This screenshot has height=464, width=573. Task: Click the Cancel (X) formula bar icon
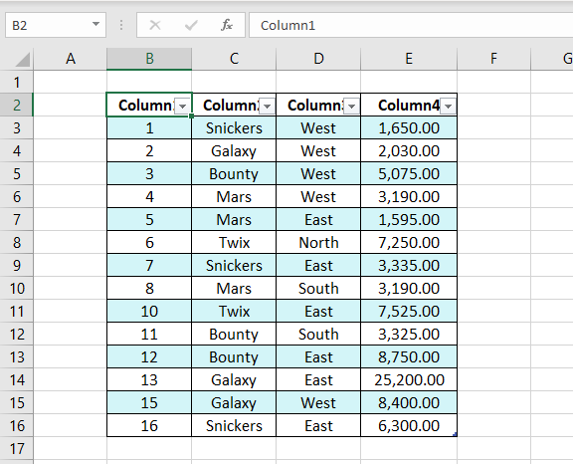155,25
